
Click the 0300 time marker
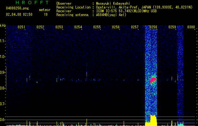[191, 27]
